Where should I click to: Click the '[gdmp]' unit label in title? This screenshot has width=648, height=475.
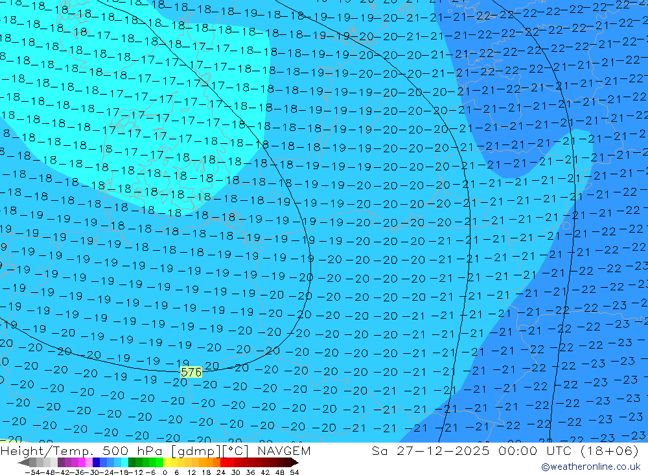196,450
